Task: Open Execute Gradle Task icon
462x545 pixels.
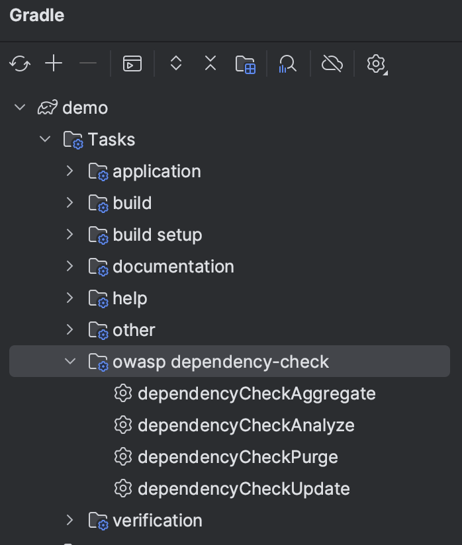Action: (x=132, y=63)
